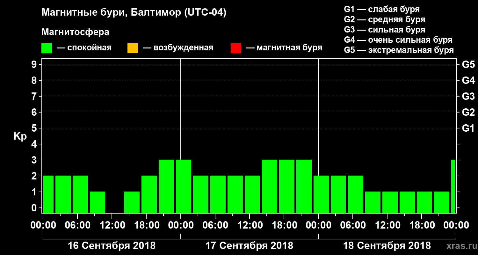Screen dimensions: 478x255
Task: Click the Kp 2 bar for 00:00–03:00 on 18 Сентября
Action: [321, 194]
